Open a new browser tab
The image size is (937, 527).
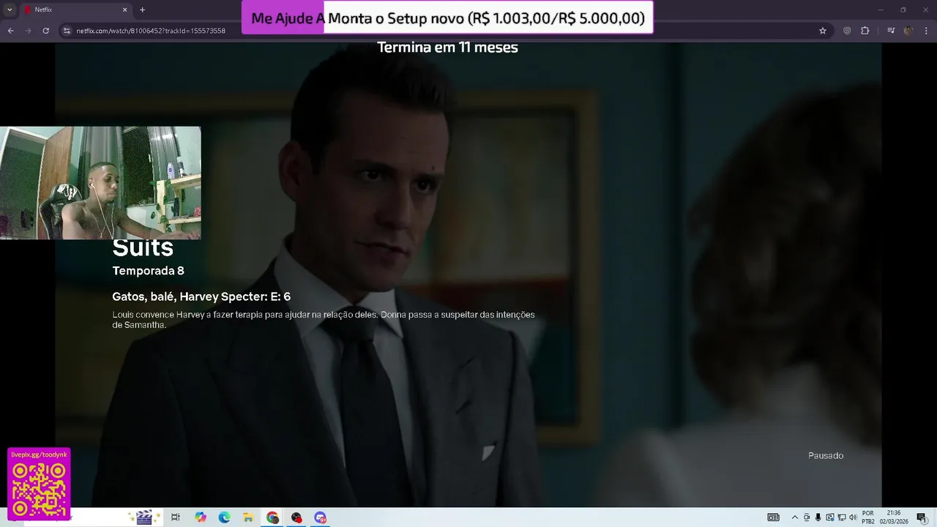pos(142,10)
